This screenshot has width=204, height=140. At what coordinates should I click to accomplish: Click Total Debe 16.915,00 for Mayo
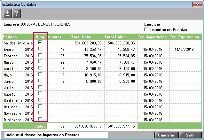coord(93,75)
